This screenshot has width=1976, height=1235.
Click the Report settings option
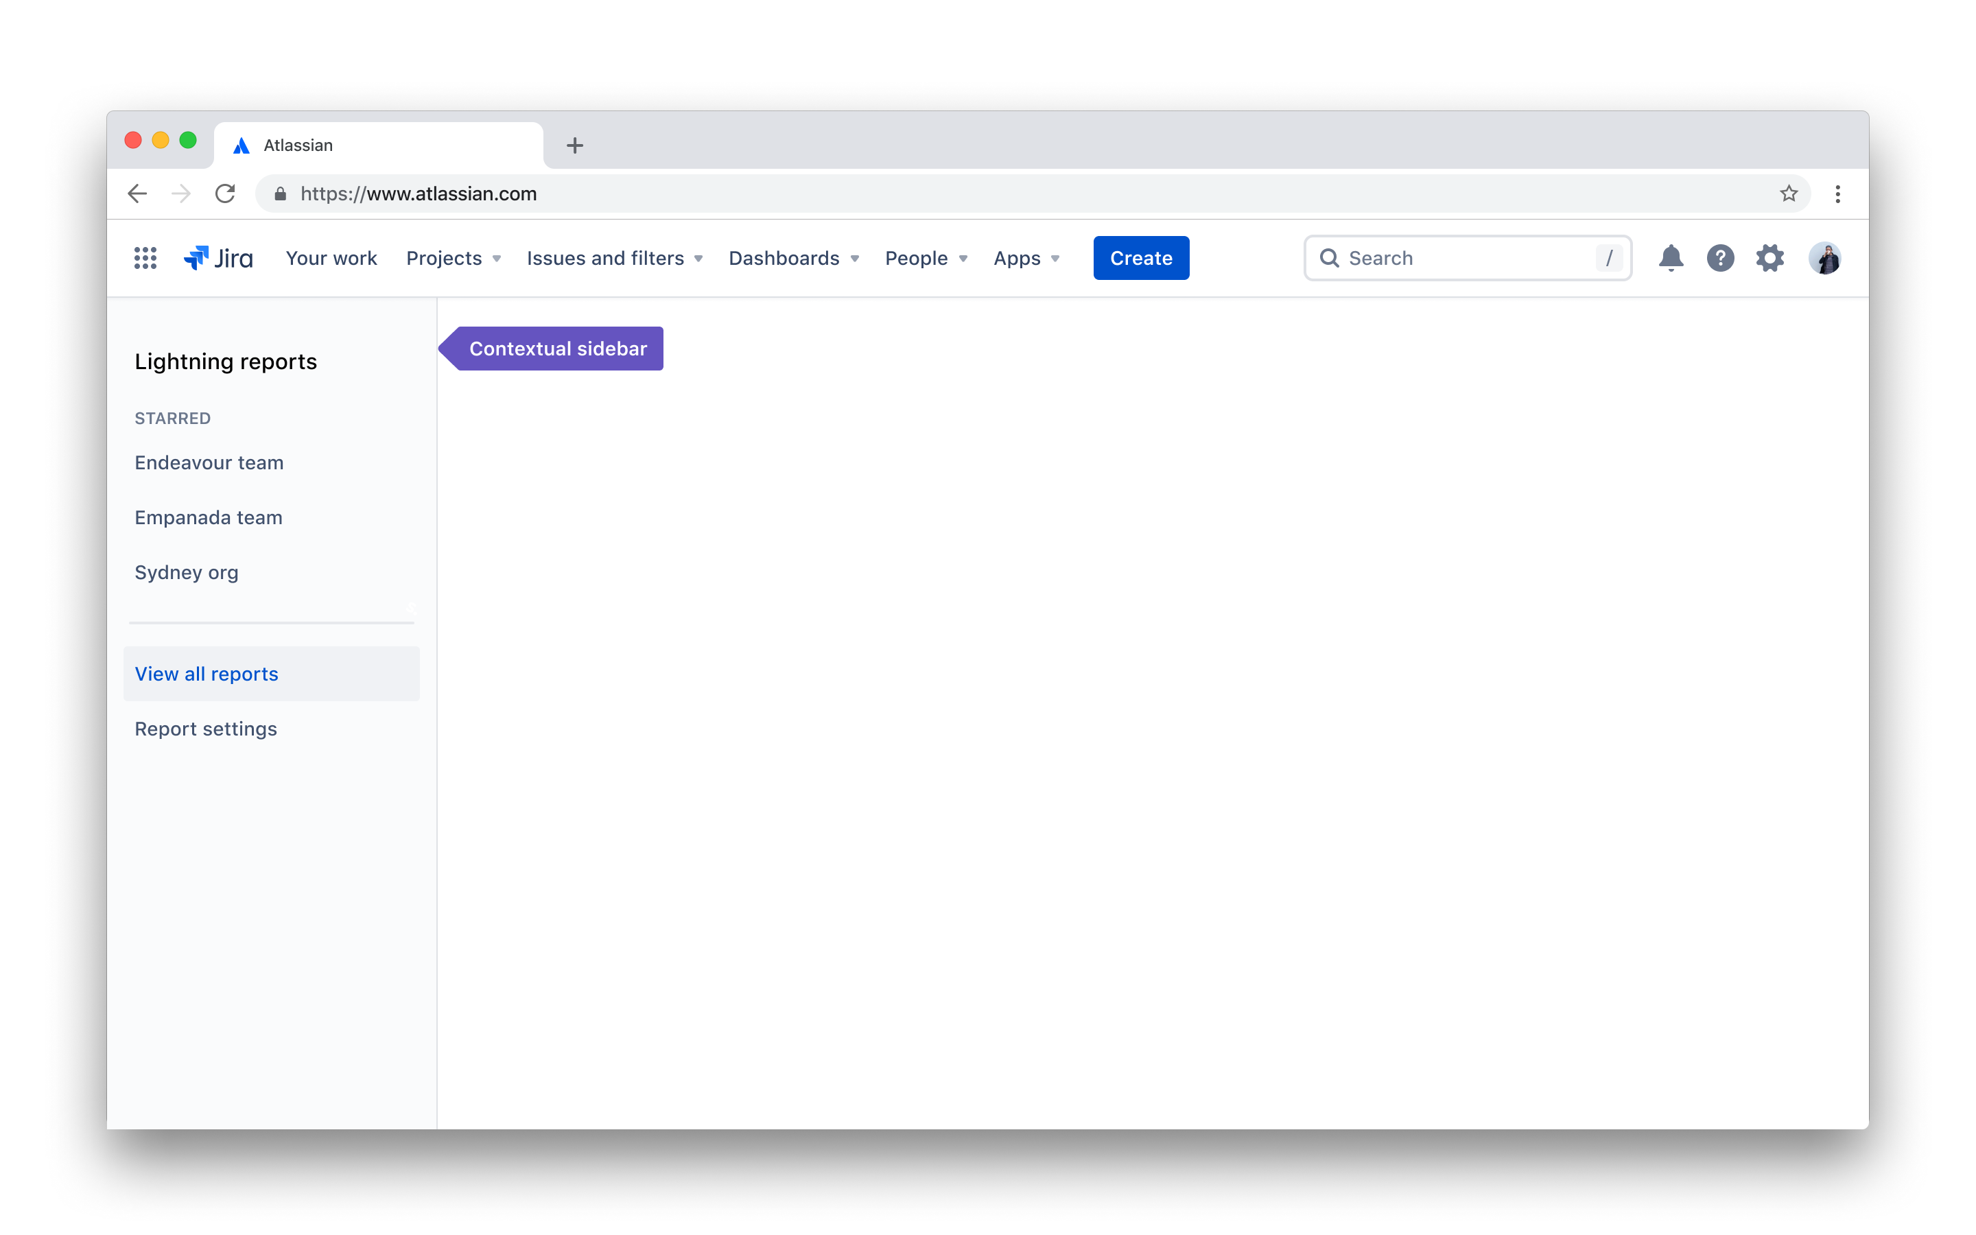(205, 727)
